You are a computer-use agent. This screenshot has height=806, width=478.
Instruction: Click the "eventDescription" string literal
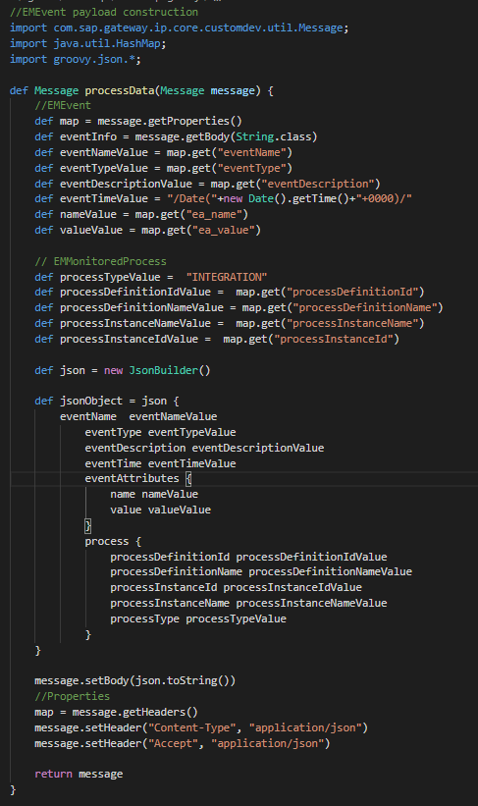[318, 184]
